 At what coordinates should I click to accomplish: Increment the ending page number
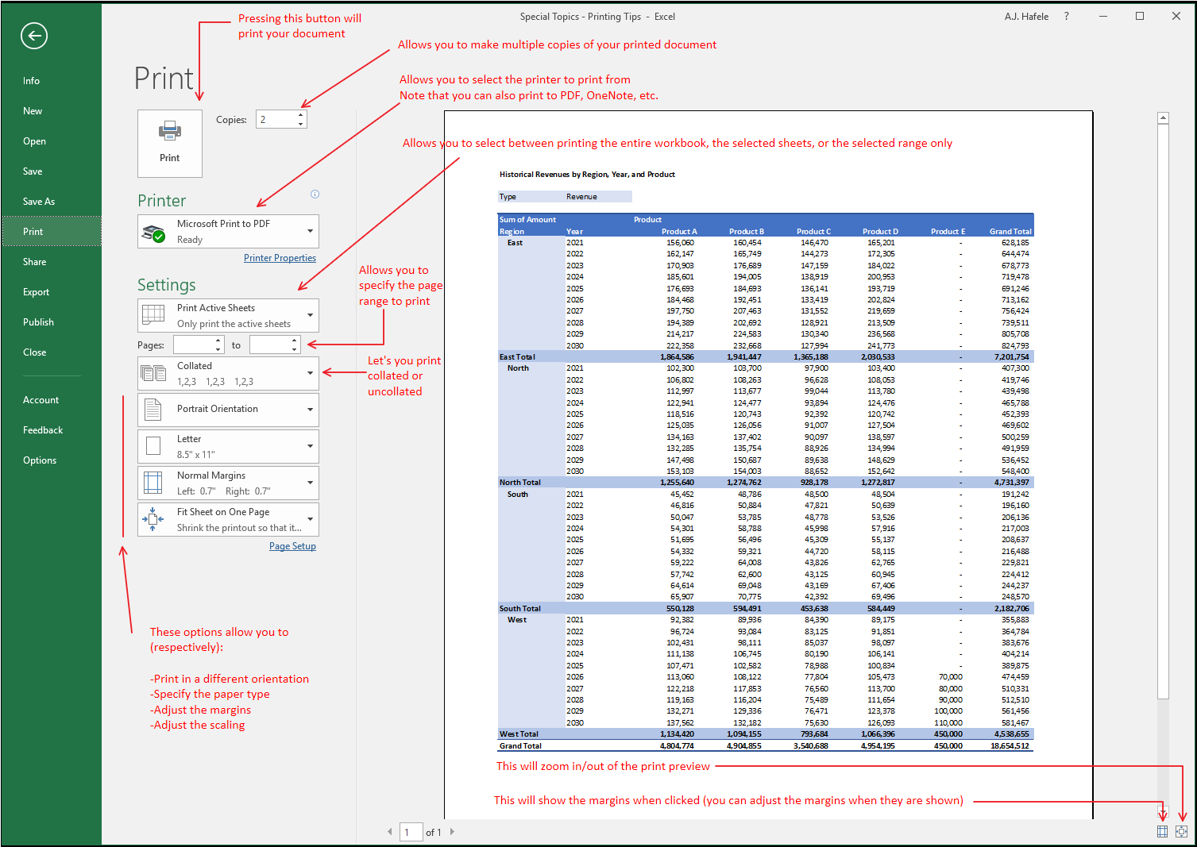295,341
